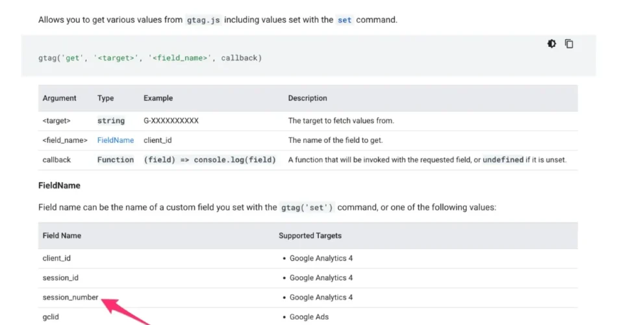Click the Field Name column header

(x=62, y=235)
